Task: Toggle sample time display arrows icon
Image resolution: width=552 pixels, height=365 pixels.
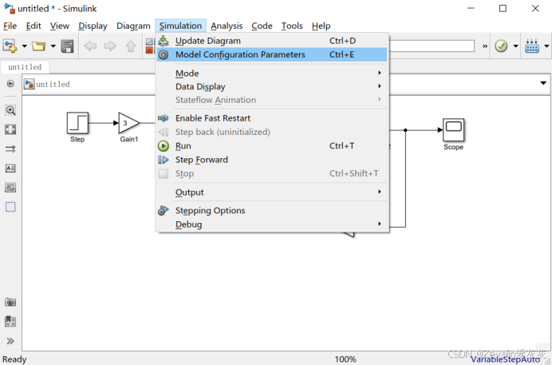Action: click(10, 149)
